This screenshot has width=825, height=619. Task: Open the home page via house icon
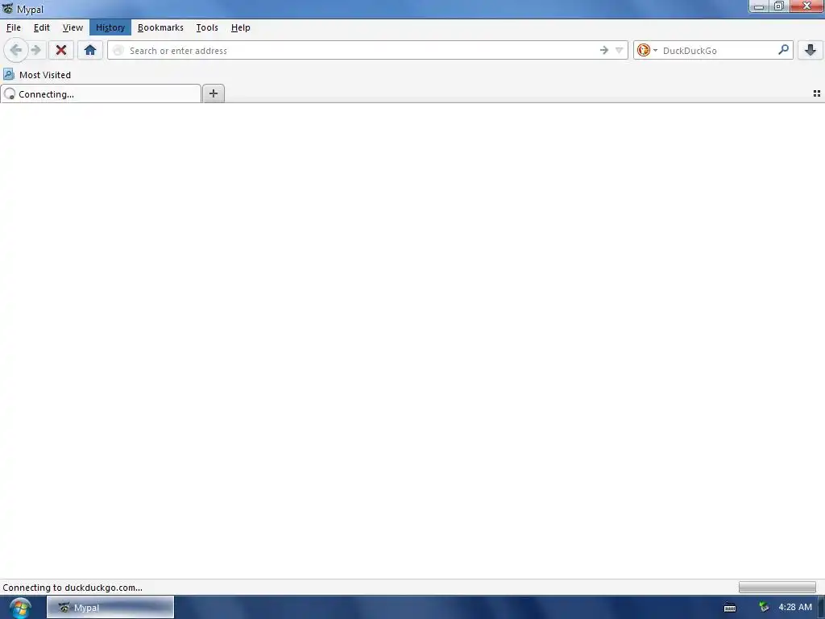(90, 51)
